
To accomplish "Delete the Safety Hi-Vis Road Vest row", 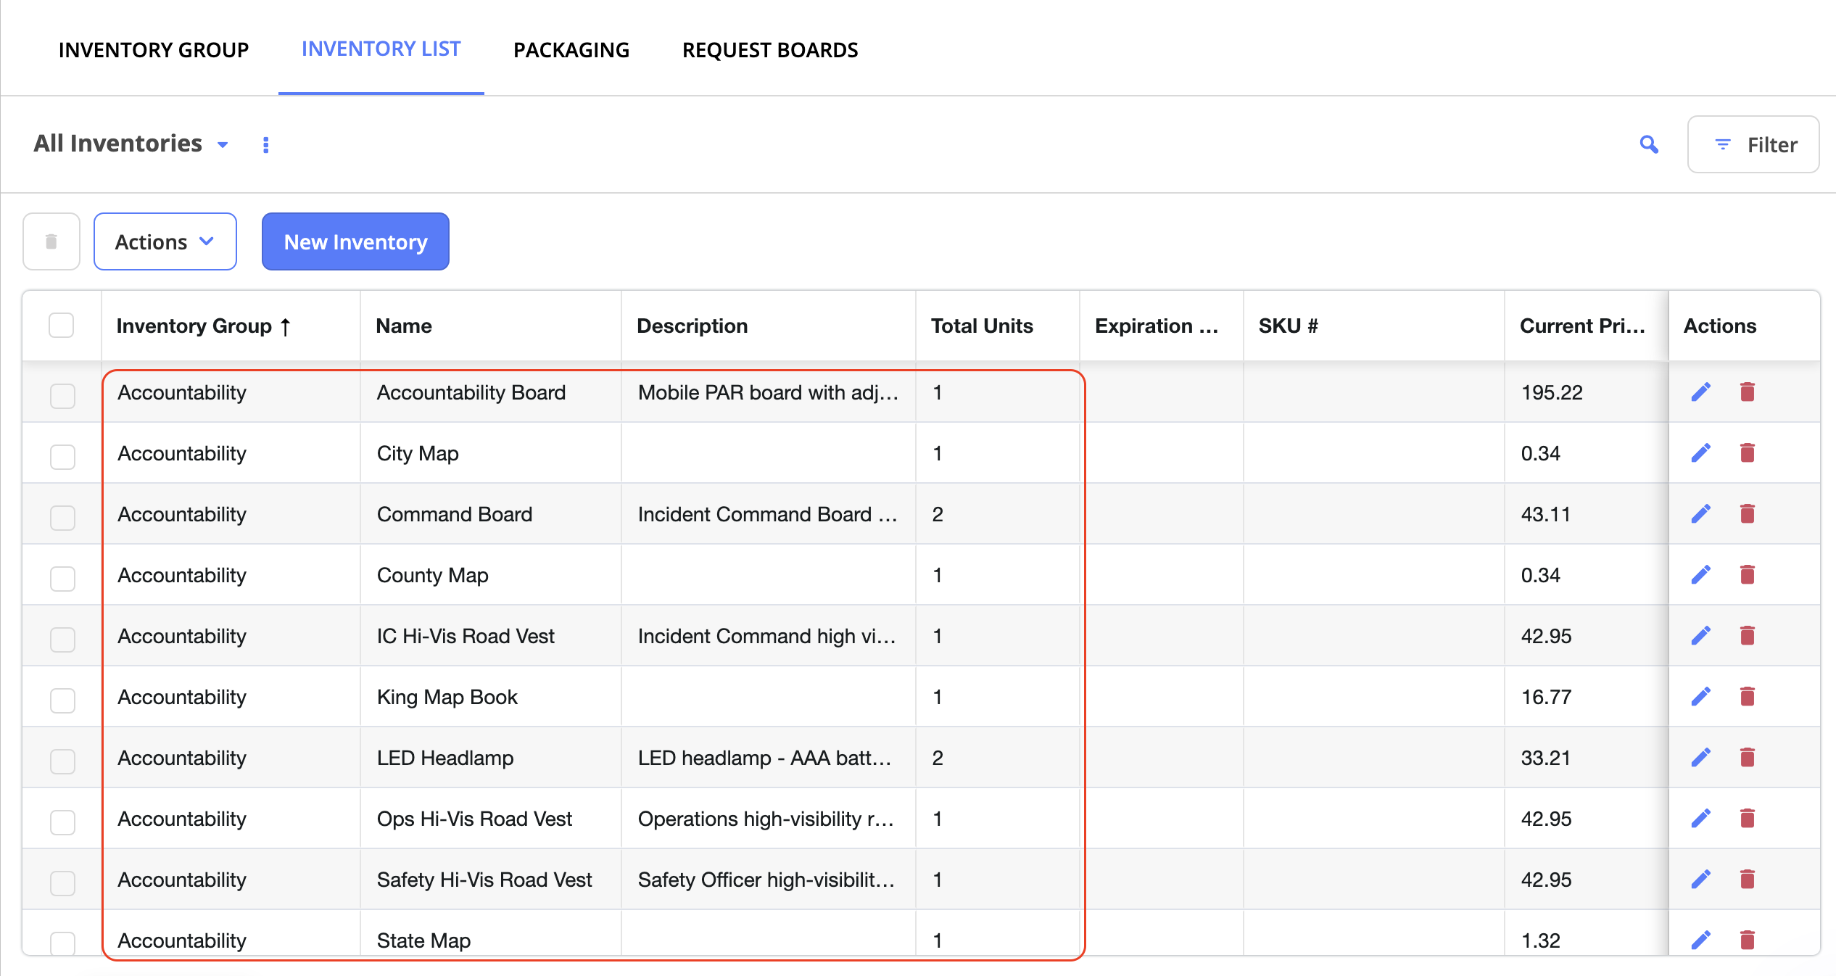I will click(1748, 880).
